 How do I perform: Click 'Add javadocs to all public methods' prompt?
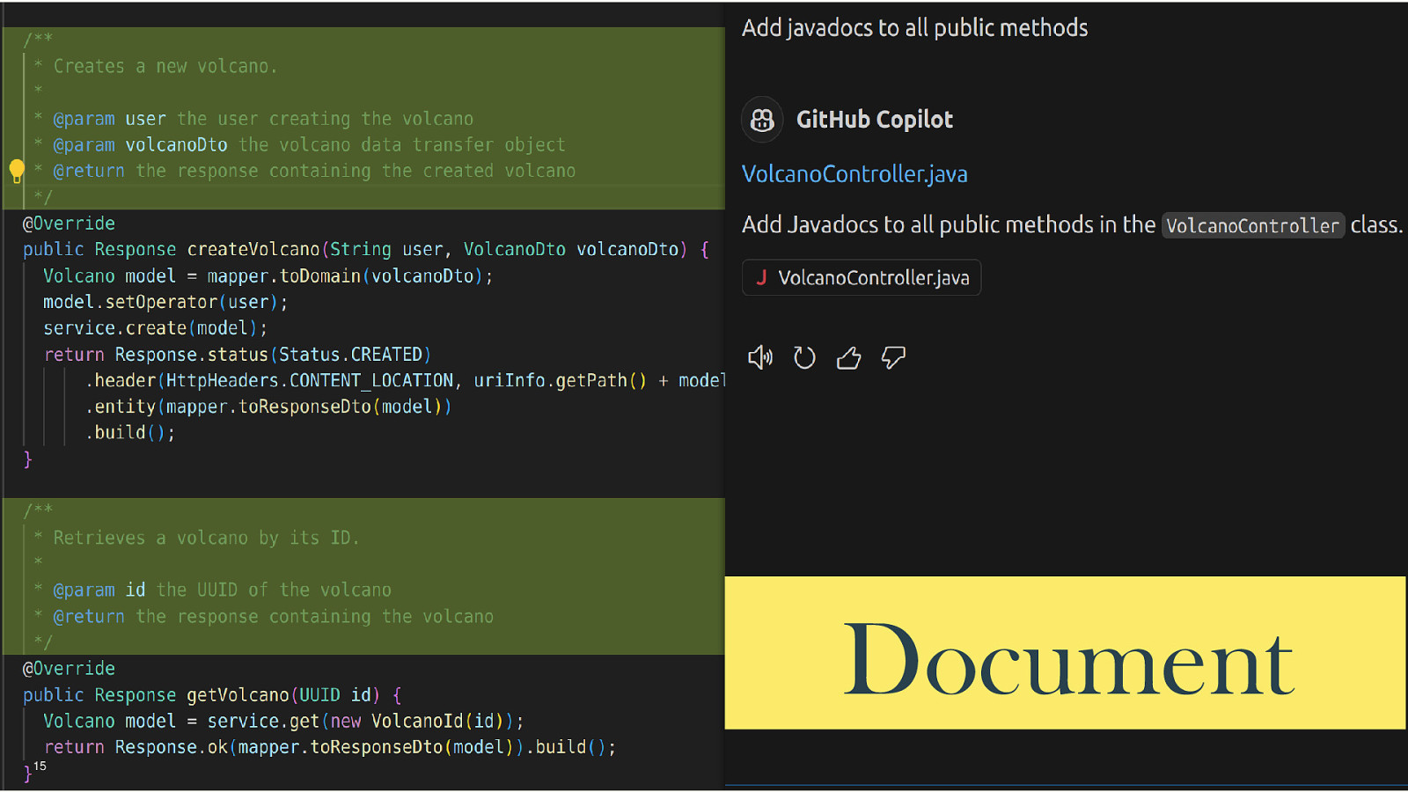coord(914,28)
